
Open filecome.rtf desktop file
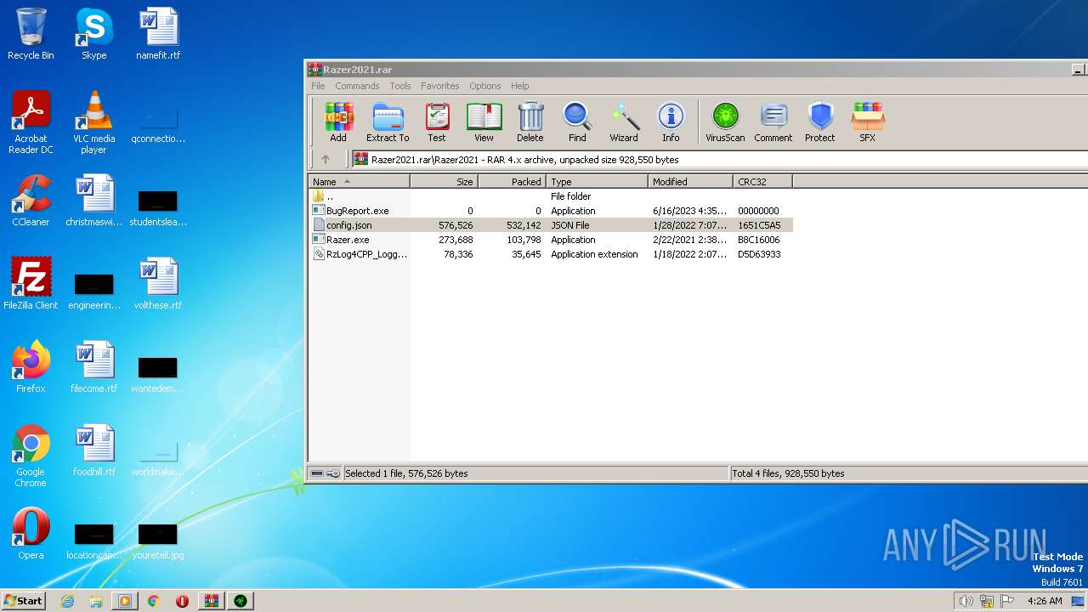(93, 367)
